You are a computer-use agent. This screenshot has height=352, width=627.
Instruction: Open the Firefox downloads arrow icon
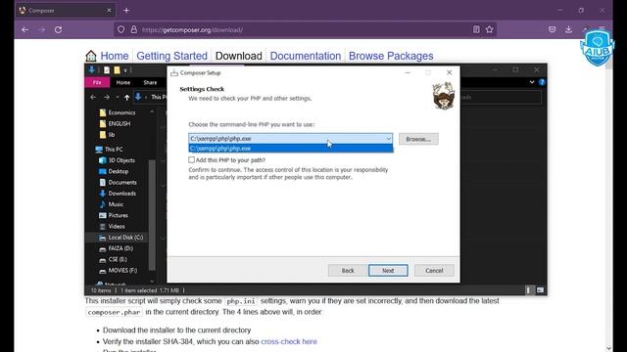pyautogui.click(x=568, y=29)
